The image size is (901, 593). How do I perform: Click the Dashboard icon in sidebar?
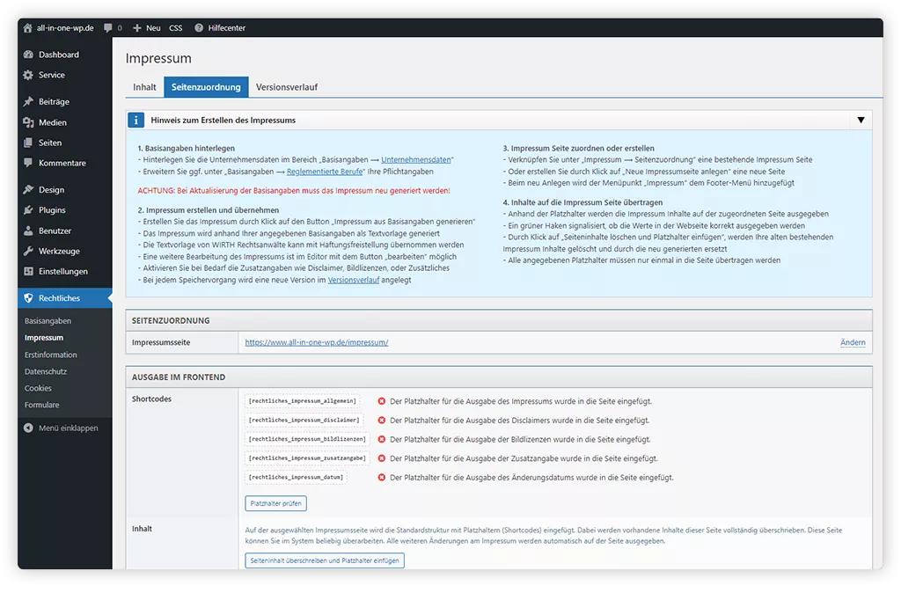(x=29, y=55)
